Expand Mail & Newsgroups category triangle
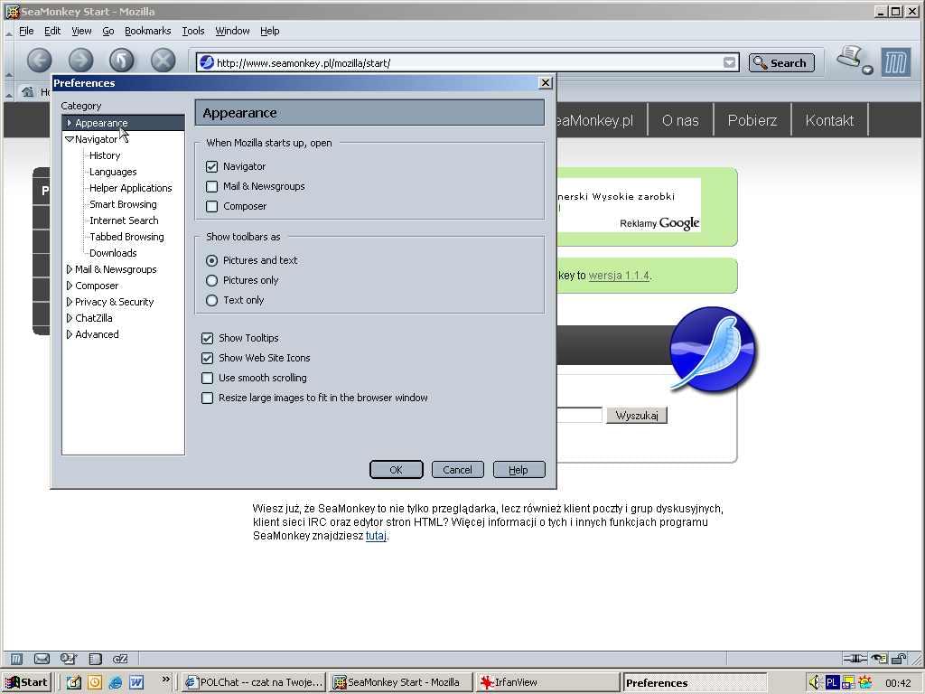The image size is (925, 694). [69, 269]
